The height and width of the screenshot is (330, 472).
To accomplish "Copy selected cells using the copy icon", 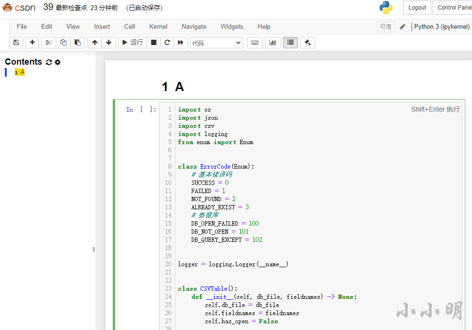I will click(x=63, y=43).
